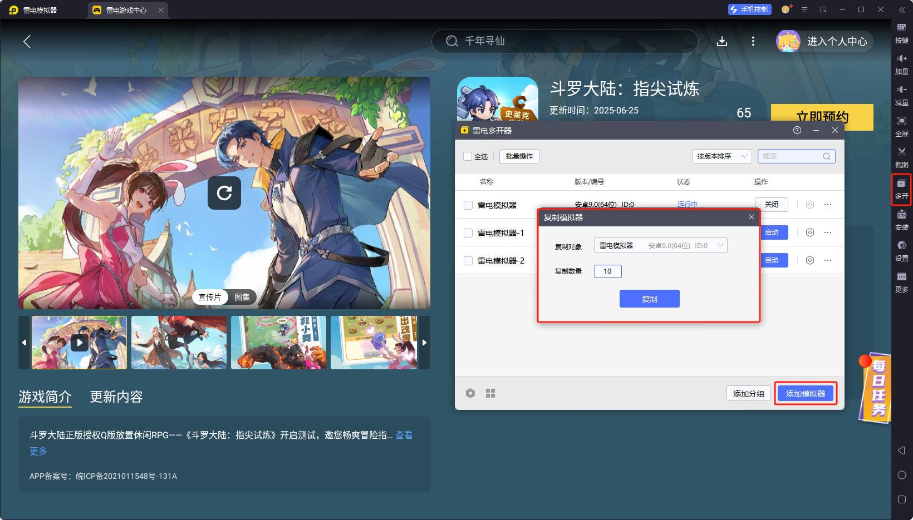
Task: Click the 手机控制 button
Action: [750, 9]
